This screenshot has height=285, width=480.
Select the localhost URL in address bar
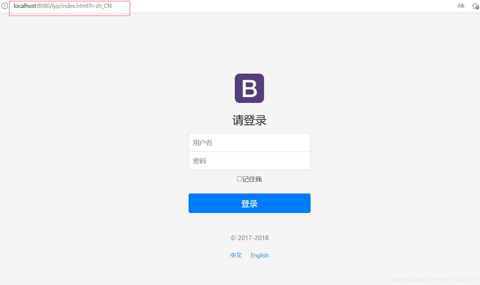coord(63,6)
